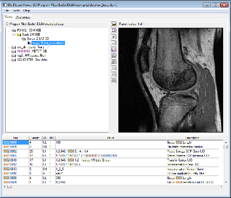Expand the xxx_dir patient node
The width and height of the screenshot is (231, 198).
click(x=9, y=47)
